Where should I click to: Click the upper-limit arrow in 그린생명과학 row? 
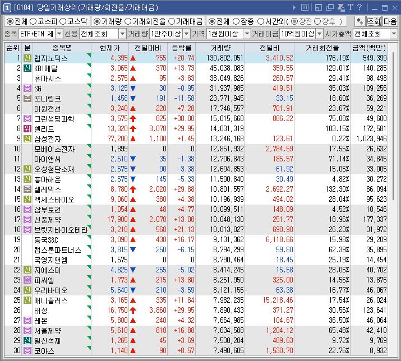tap(133, 118)
